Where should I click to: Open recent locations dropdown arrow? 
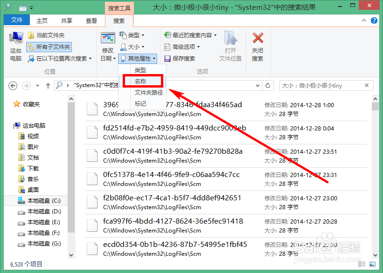click(x=37, y=86)
